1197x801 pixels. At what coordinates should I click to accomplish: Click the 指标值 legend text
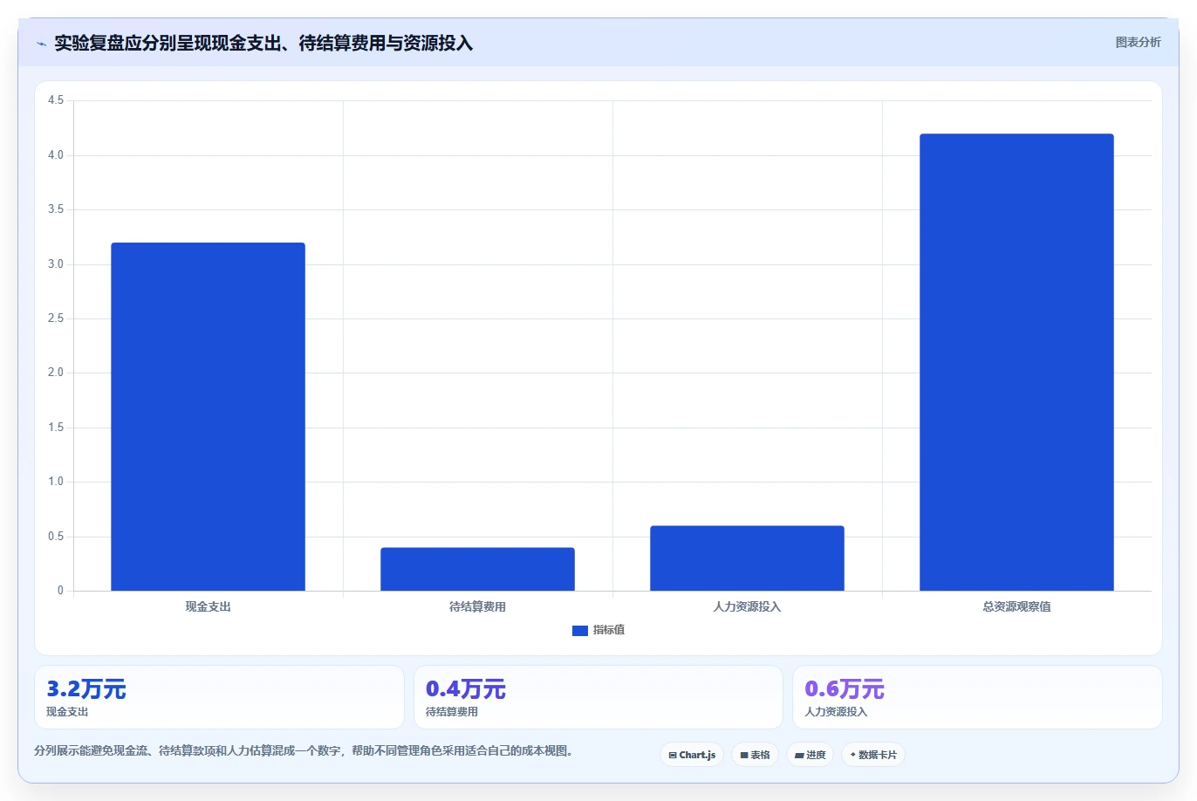[609, 630]
